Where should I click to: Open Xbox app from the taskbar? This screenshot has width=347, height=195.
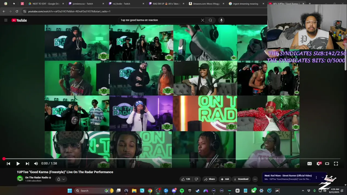click(253, 191)
